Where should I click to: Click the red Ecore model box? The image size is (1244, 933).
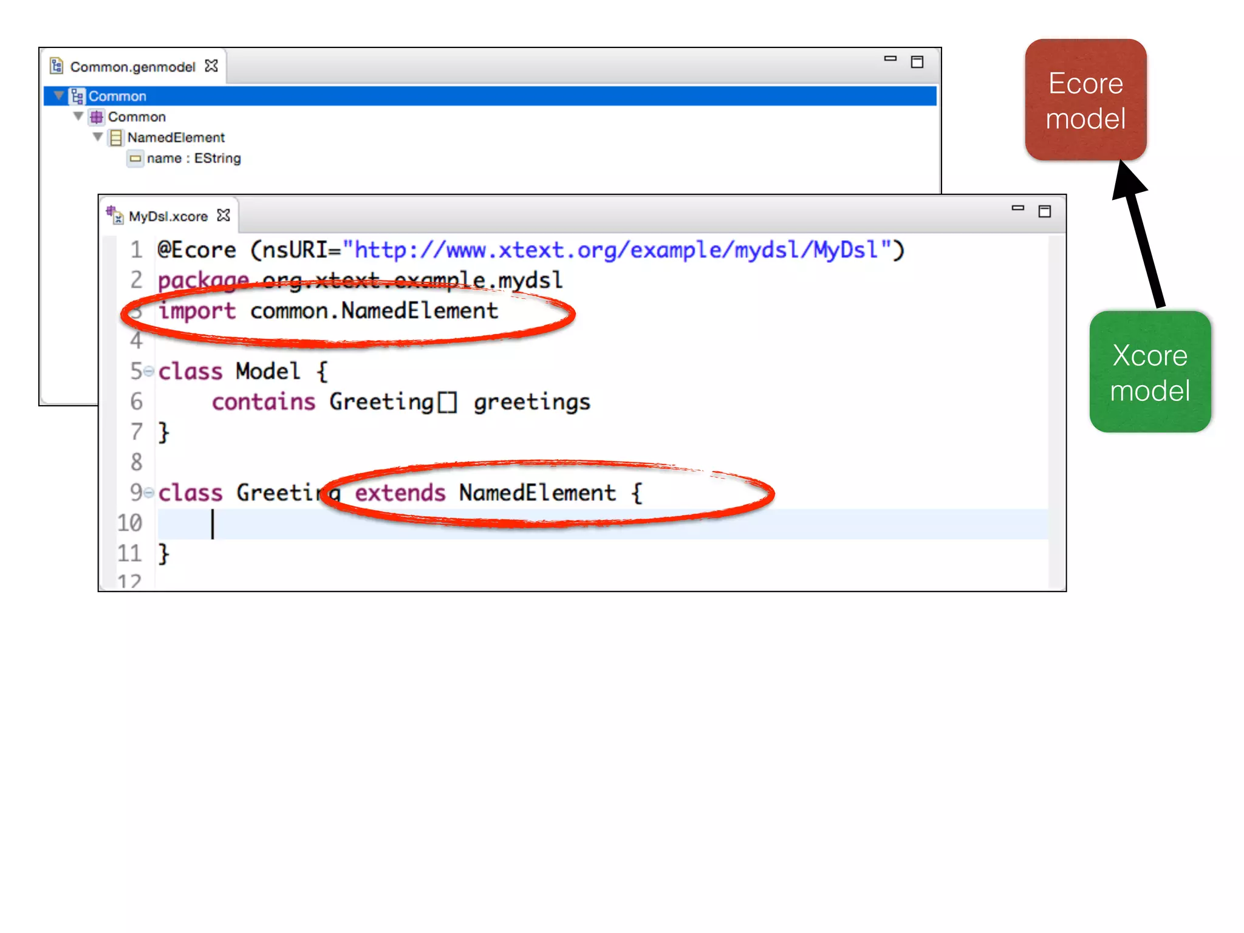(1085, 100)
